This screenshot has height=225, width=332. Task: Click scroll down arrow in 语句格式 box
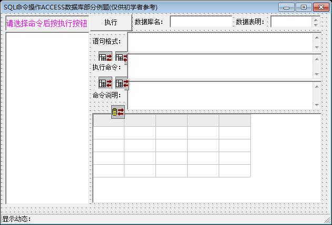pyautogui.click(x=317, y=48)
